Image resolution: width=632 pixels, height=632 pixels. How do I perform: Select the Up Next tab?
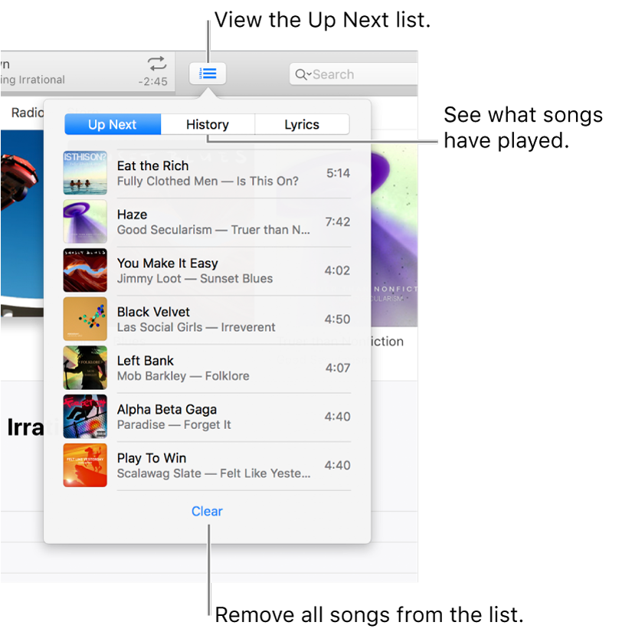[112, 124]
